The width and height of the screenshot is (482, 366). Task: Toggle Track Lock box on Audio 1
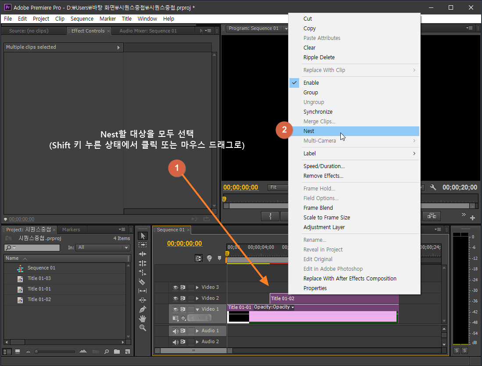point(191,331)
